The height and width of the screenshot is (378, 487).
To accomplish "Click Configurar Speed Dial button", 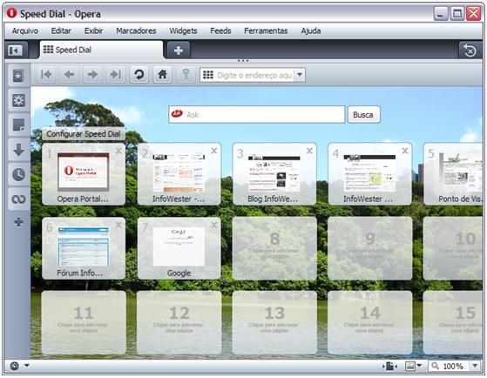I will tap(84, 134).
